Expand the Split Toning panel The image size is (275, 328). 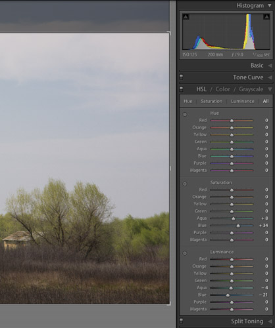coord(270,321)
